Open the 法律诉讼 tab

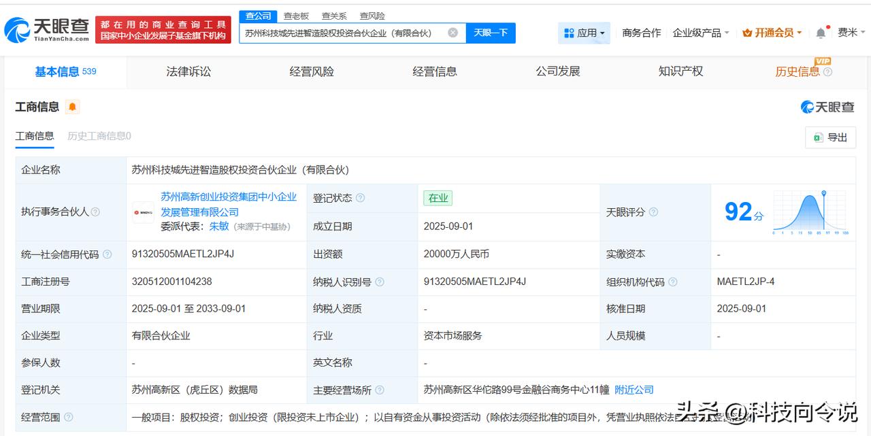(x=188, y=71)
